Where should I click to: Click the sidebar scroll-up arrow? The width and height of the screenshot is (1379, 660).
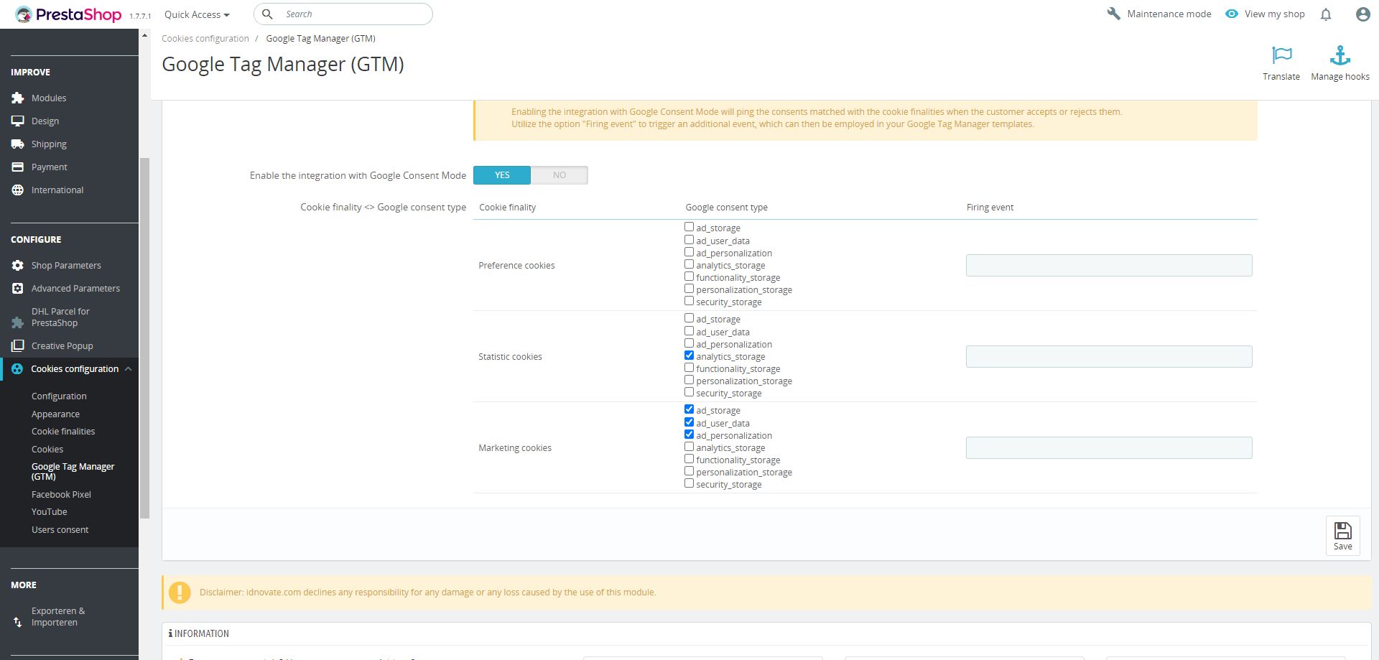[x=144, y=35]
